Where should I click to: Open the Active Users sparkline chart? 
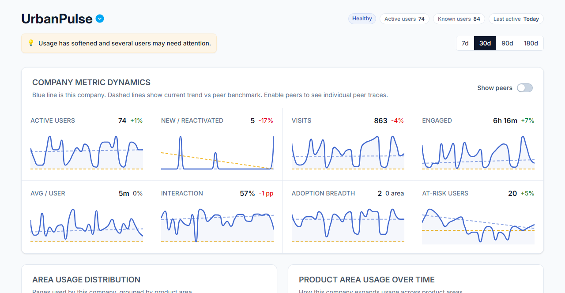pyautogui.click(x=87, y=152)
